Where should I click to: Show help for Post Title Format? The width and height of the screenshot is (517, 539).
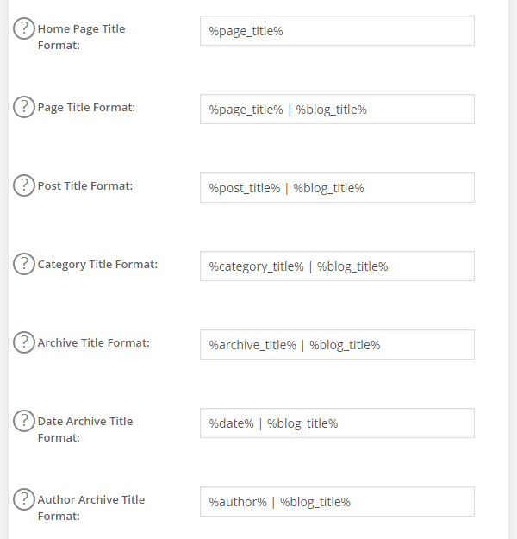click(24, 185)
